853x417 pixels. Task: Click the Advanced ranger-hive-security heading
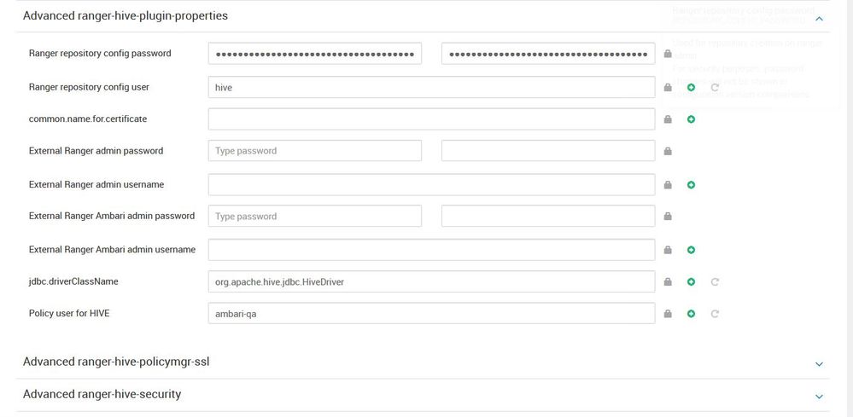[102, 394]
